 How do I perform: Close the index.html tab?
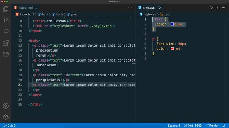[36, 7]
